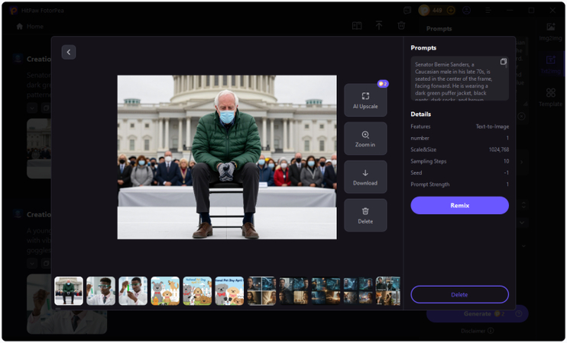This screenshot has height=343, width=567.
Task: Click the coin balance 449 icon
Action: point(424,11)
